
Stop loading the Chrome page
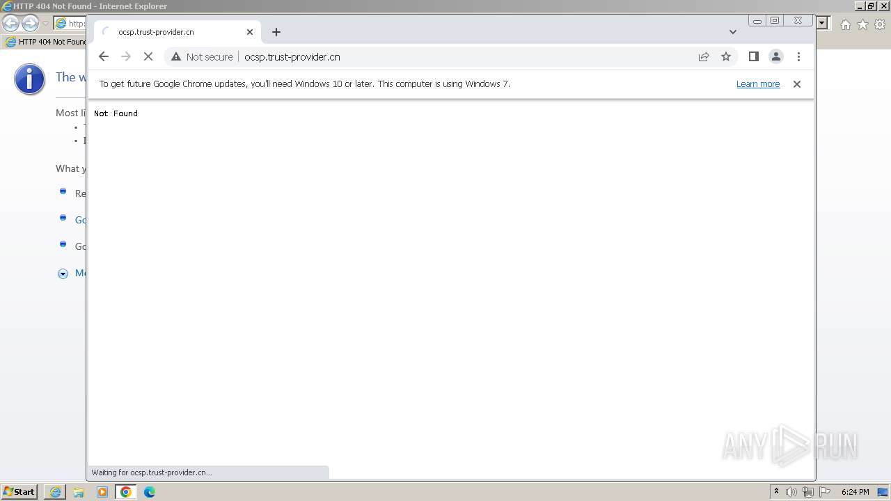pyautogui.click(x=148, y=57)
